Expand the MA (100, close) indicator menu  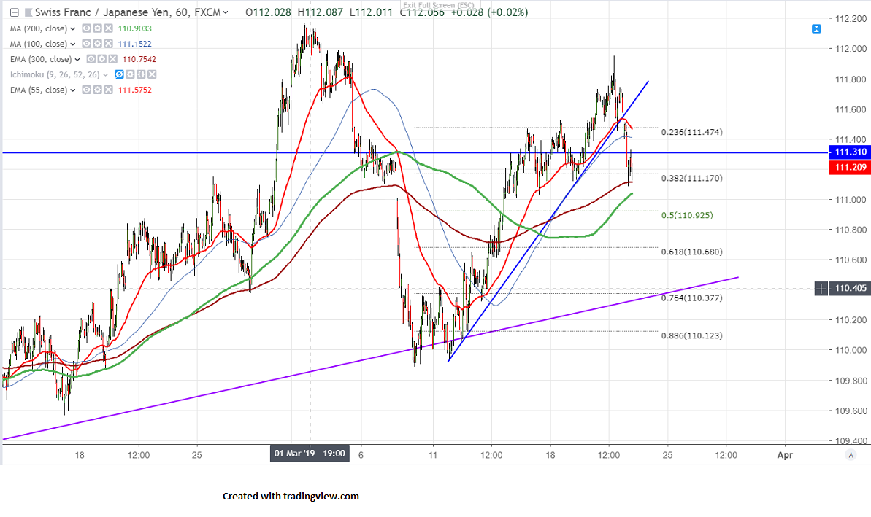coord(73,44)
